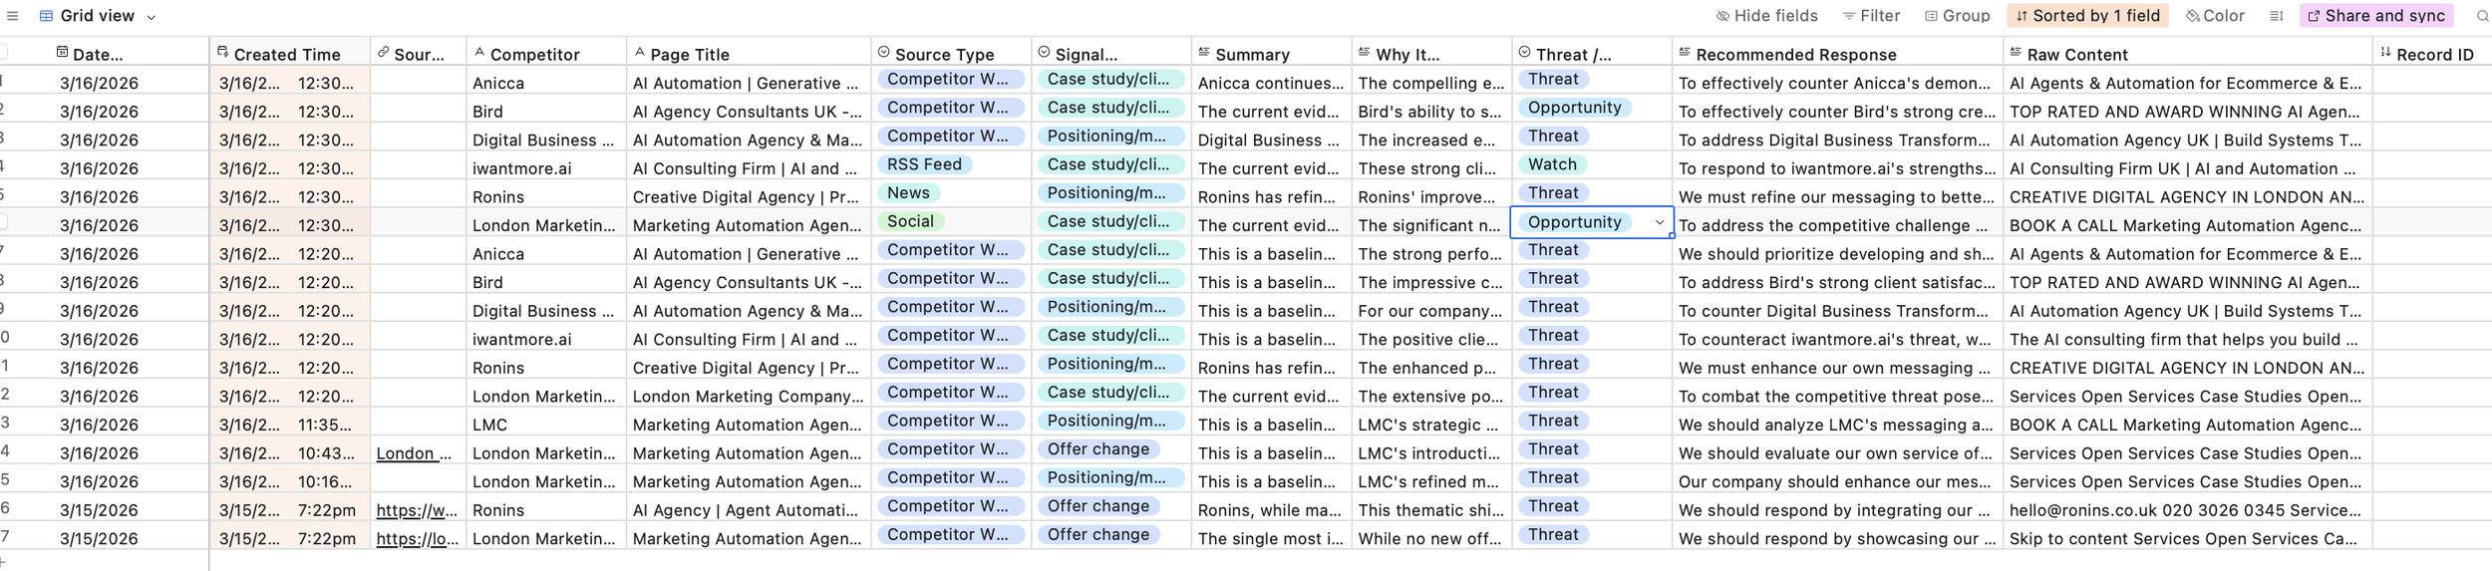The width and height of the screenshot is (2492, 571).
Task: Click Created Time column header icon
Action: [222, 52]
